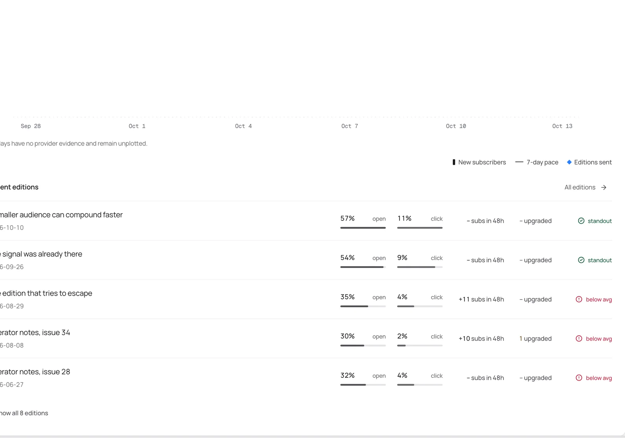Screen dimensions: 625x438
Task: Click the Oct 1 axis label
Action: tap(137, 126)
